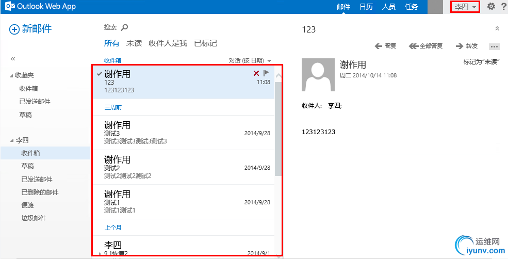
Task: Open the 测试2 message
Action: coord(184,167)
